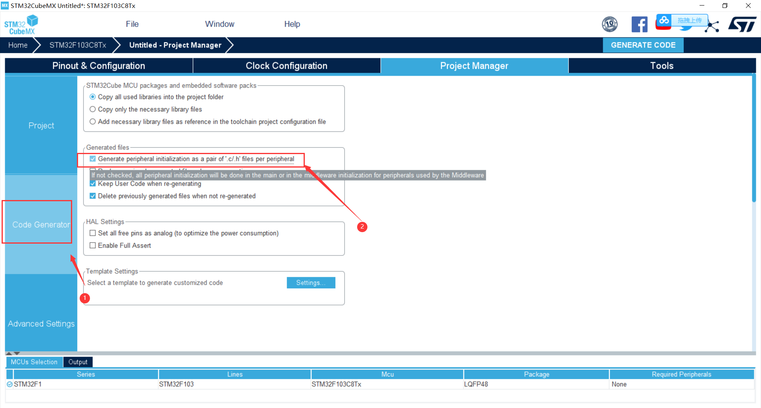The width and height of the screenshot is (761, 408).
Task: Click Untitled - Project Manager breadcrumb
Action: click(175, 45)
